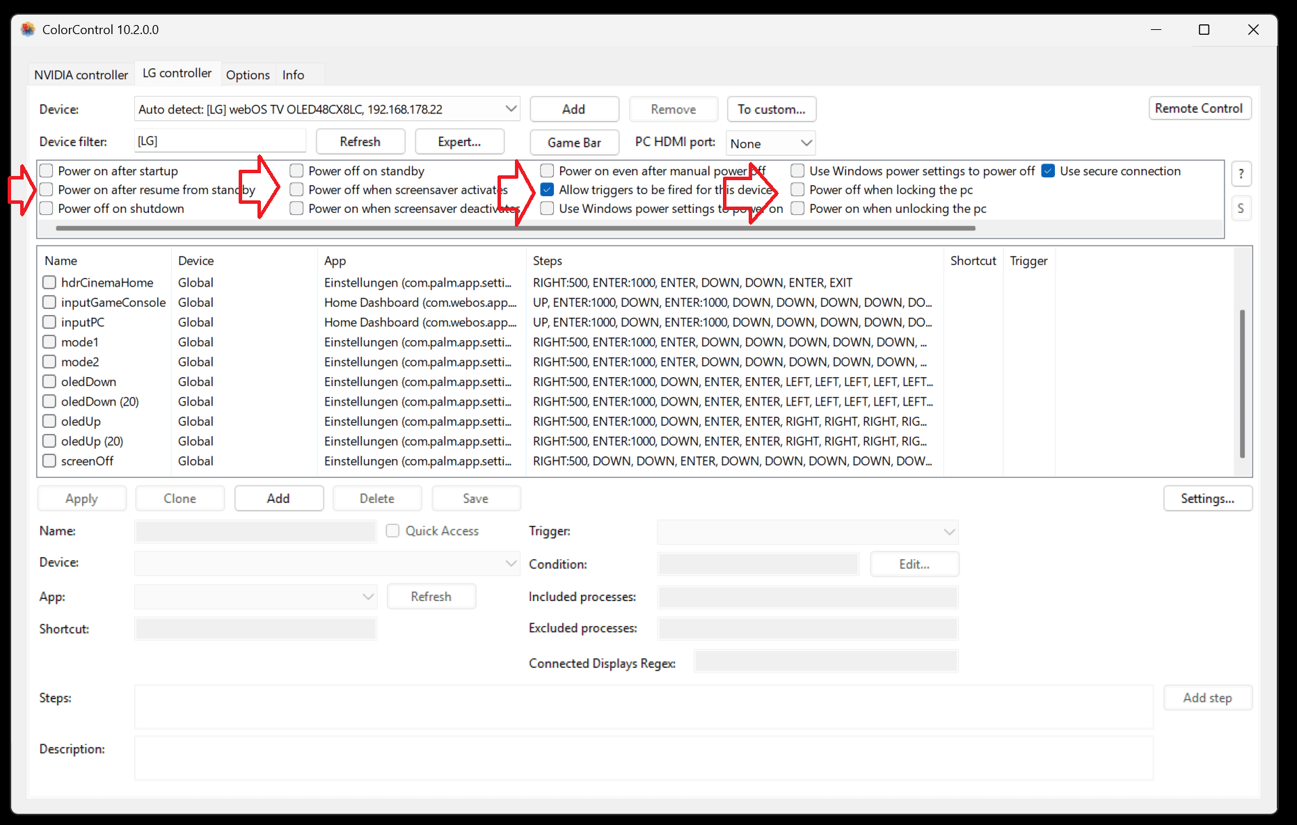Image resolution: width=1297 pixels, height=825 pixels.
Task: Uncheck Allow triggers to be fired
Action: click(x=548, y=189)
